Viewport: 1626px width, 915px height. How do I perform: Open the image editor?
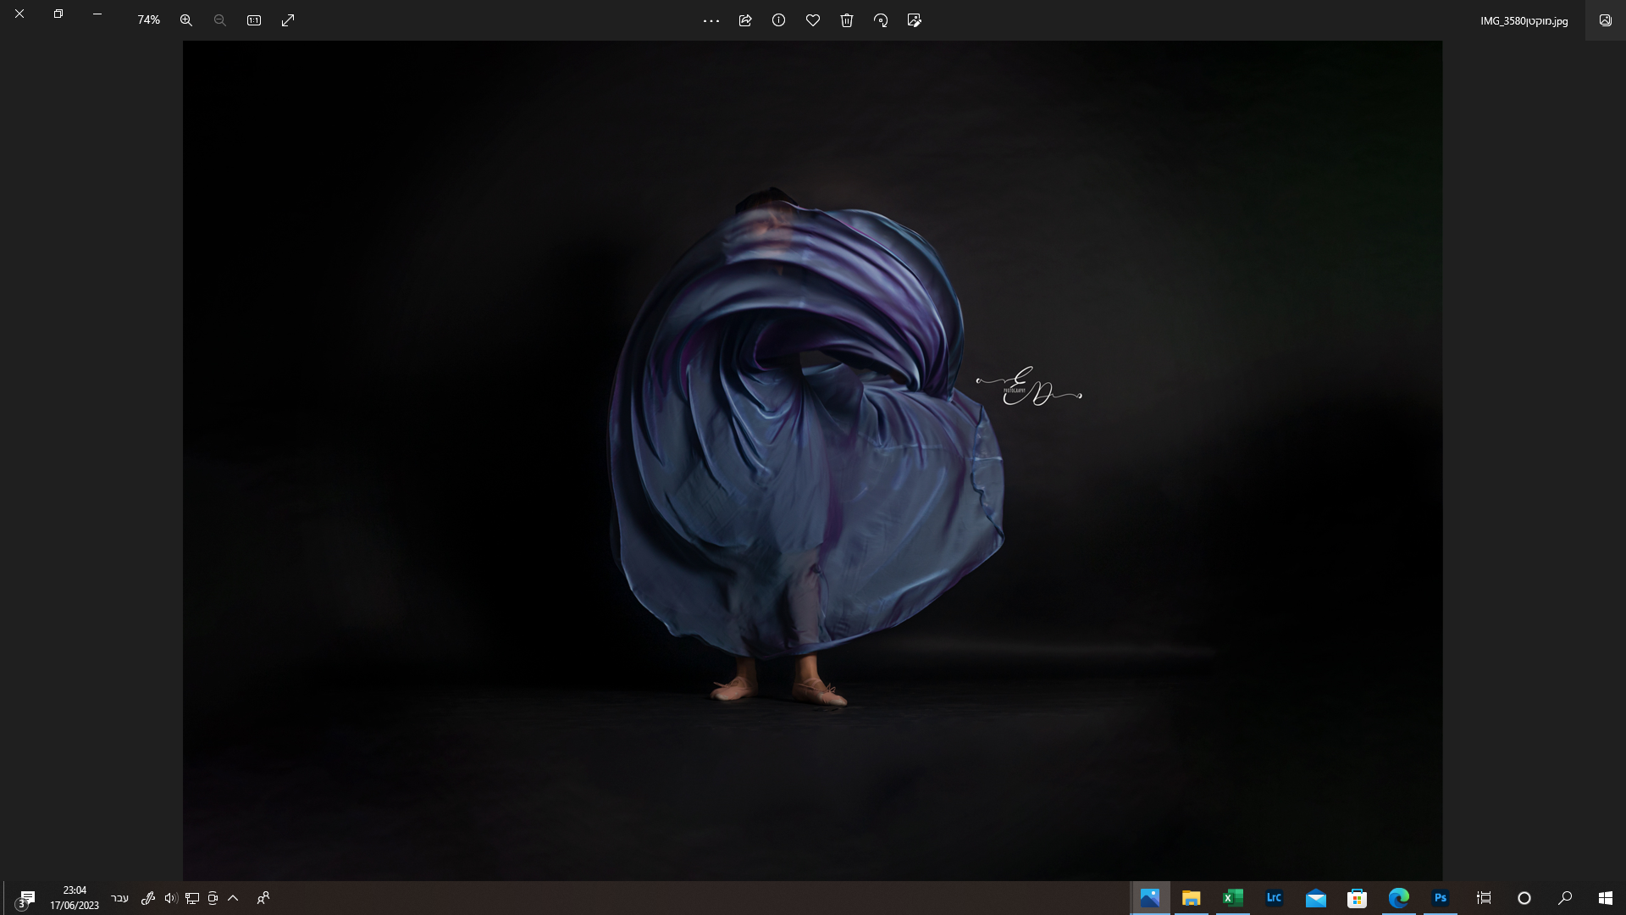[915, 20]
